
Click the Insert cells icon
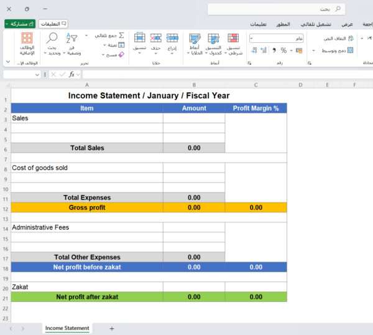point(172,39)
